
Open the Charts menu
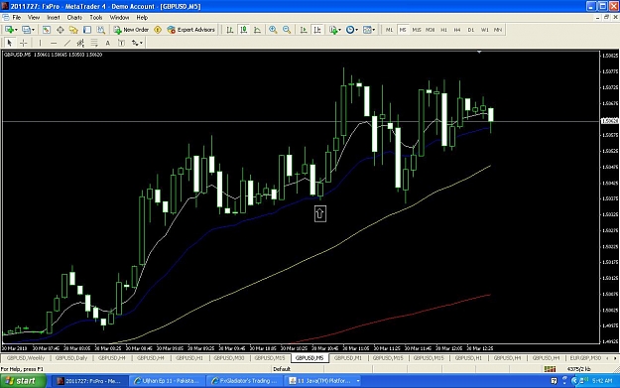pyautogui.click(x=74, y=18)
